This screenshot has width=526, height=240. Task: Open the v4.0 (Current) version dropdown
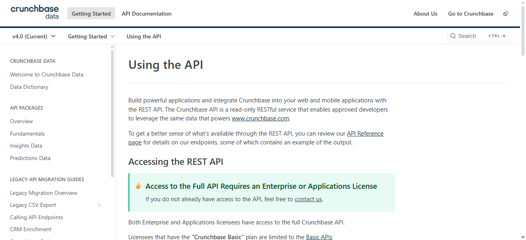click(34, 36)
